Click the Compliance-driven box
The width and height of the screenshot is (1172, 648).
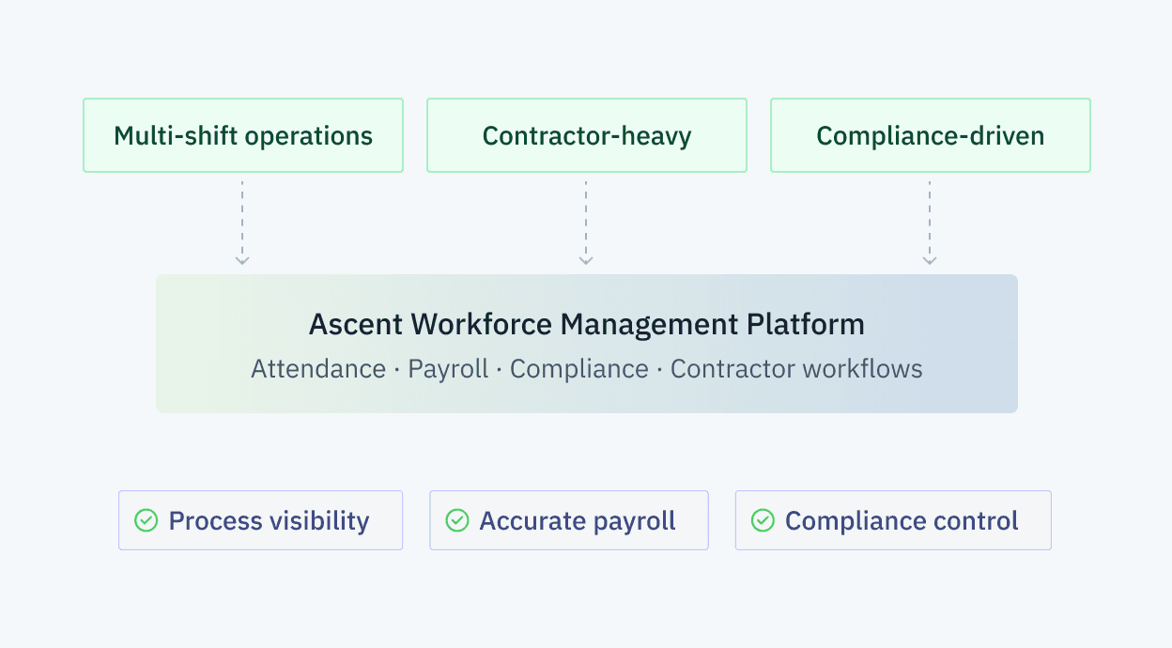tap(931, 135)
